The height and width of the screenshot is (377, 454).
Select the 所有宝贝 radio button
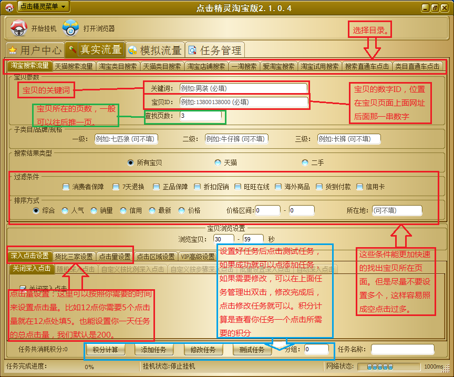[131, 162]
